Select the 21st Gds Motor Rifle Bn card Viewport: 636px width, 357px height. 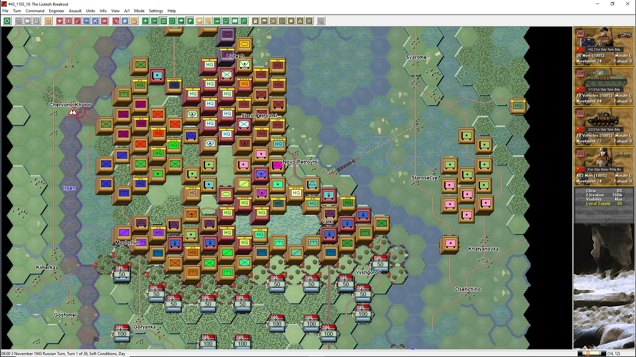(604, 167)
